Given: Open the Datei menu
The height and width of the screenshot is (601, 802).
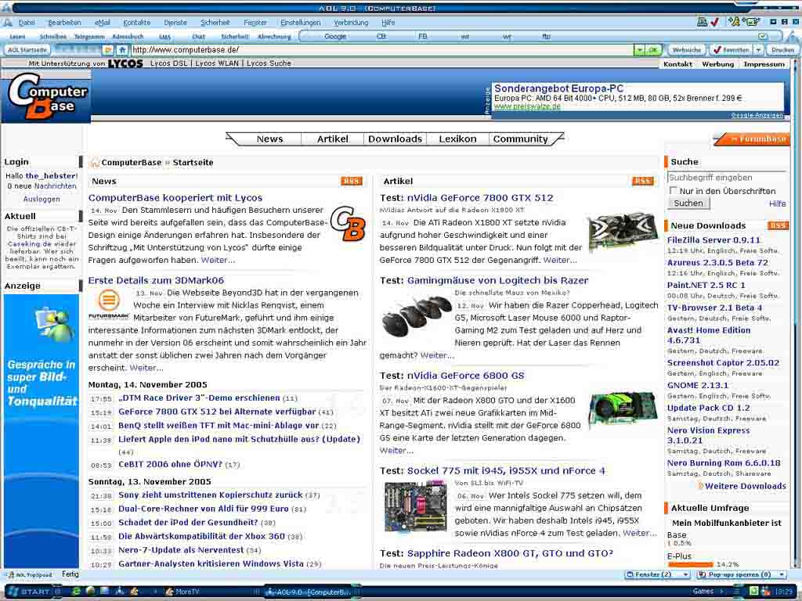Looking at the screenshot, I should click(27, 23).
